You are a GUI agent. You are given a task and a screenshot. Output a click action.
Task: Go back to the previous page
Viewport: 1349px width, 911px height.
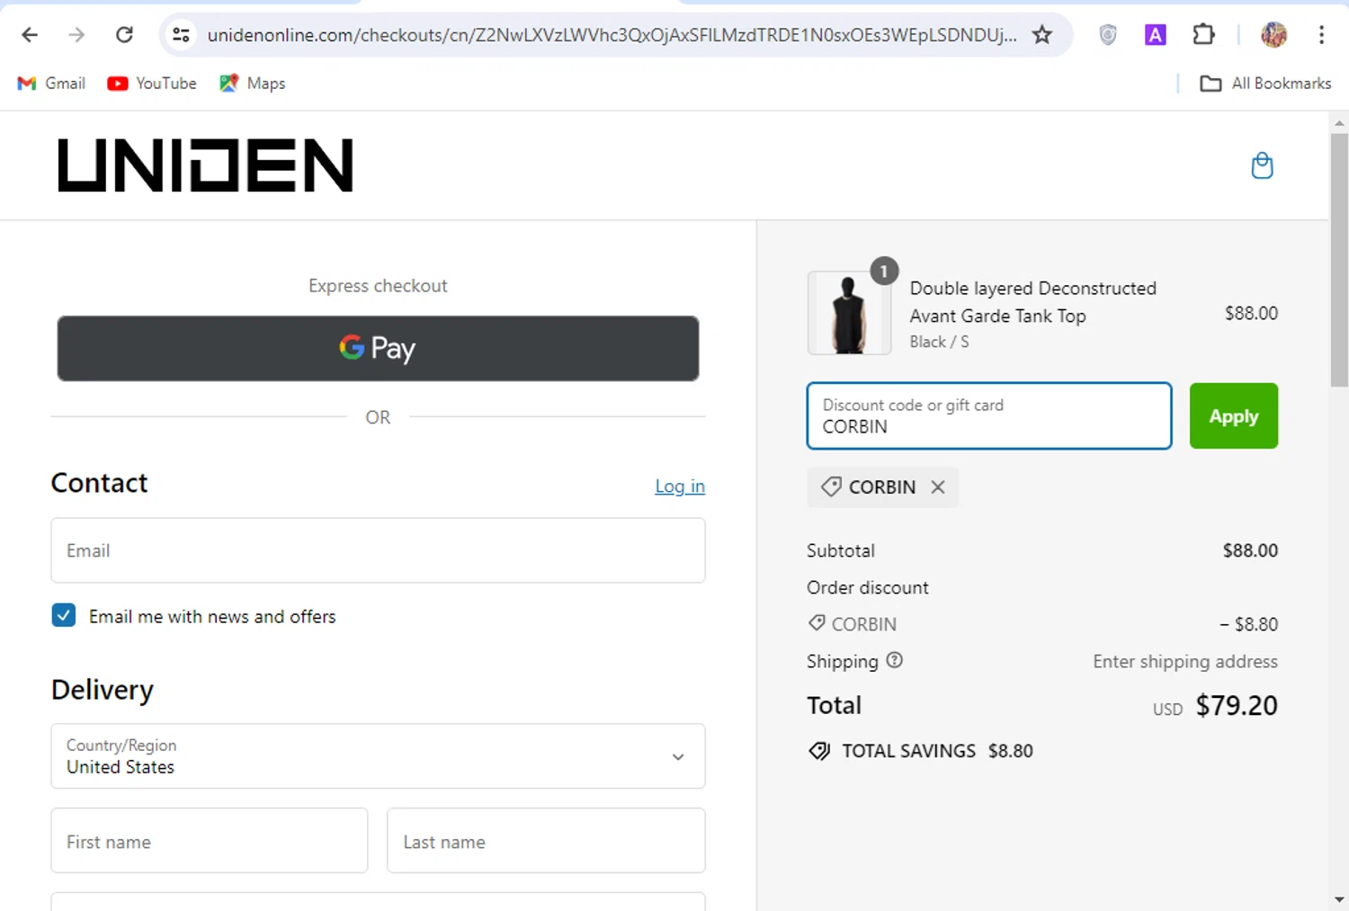30,35
